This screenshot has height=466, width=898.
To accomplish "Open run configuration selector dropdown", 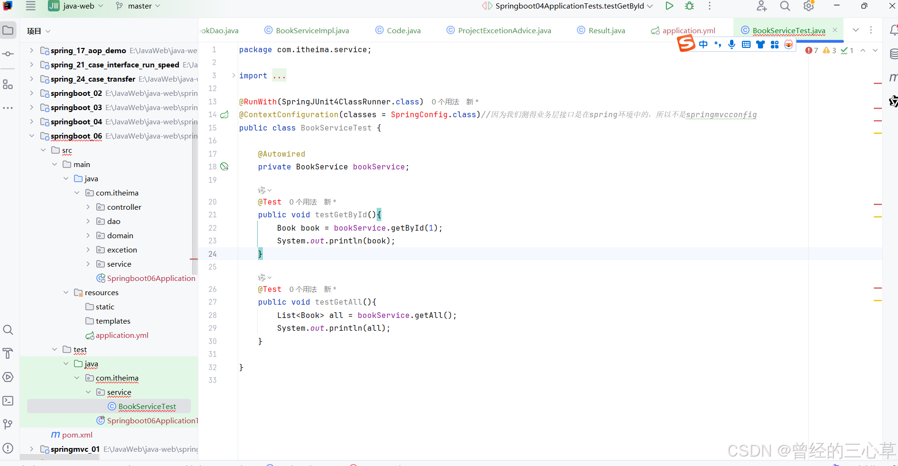I will pos(568,6).
